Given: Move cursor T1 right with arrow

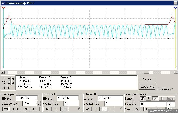Looking at the screenshot, I should (x=13, y=79).
